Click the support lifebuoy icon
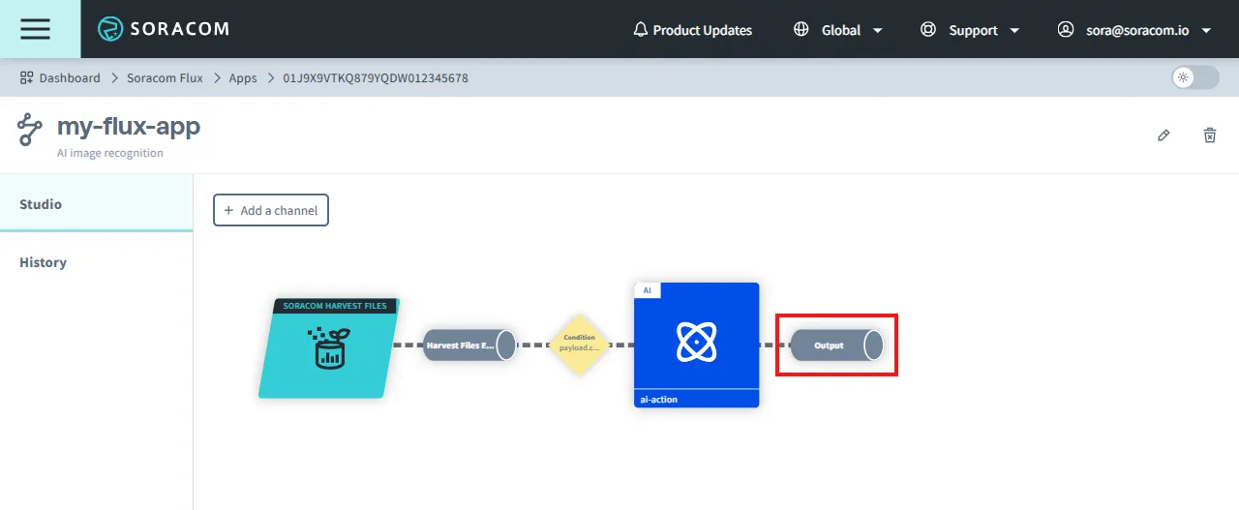1239x510 pixels. (x=928, y=30)
